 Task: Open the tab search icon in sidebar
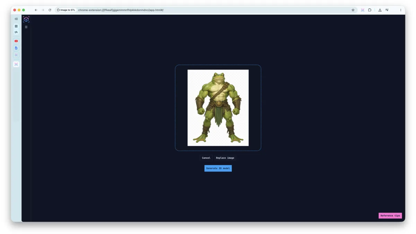coord(16,32)
